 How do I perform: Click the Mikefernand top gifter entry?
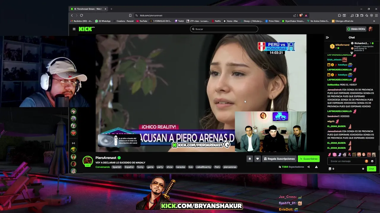pyautogui.click(x=340, y=46)
